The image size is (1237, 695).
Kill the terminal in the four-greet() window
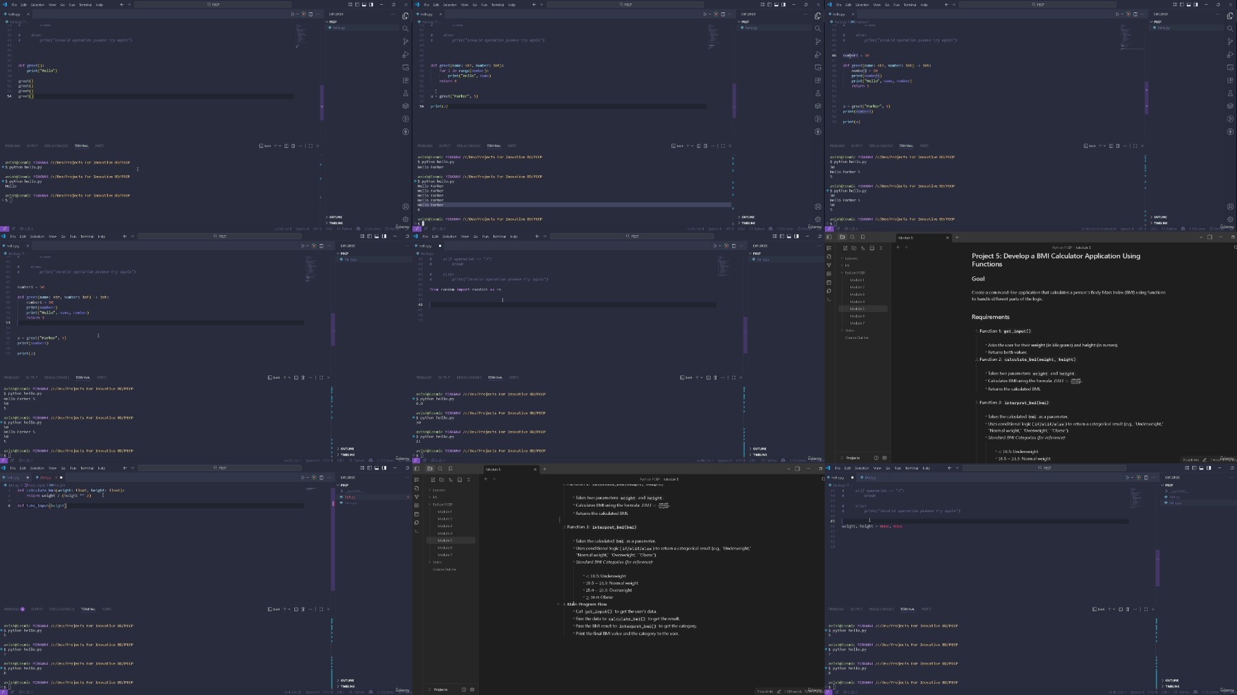click(x=293, y=146)
